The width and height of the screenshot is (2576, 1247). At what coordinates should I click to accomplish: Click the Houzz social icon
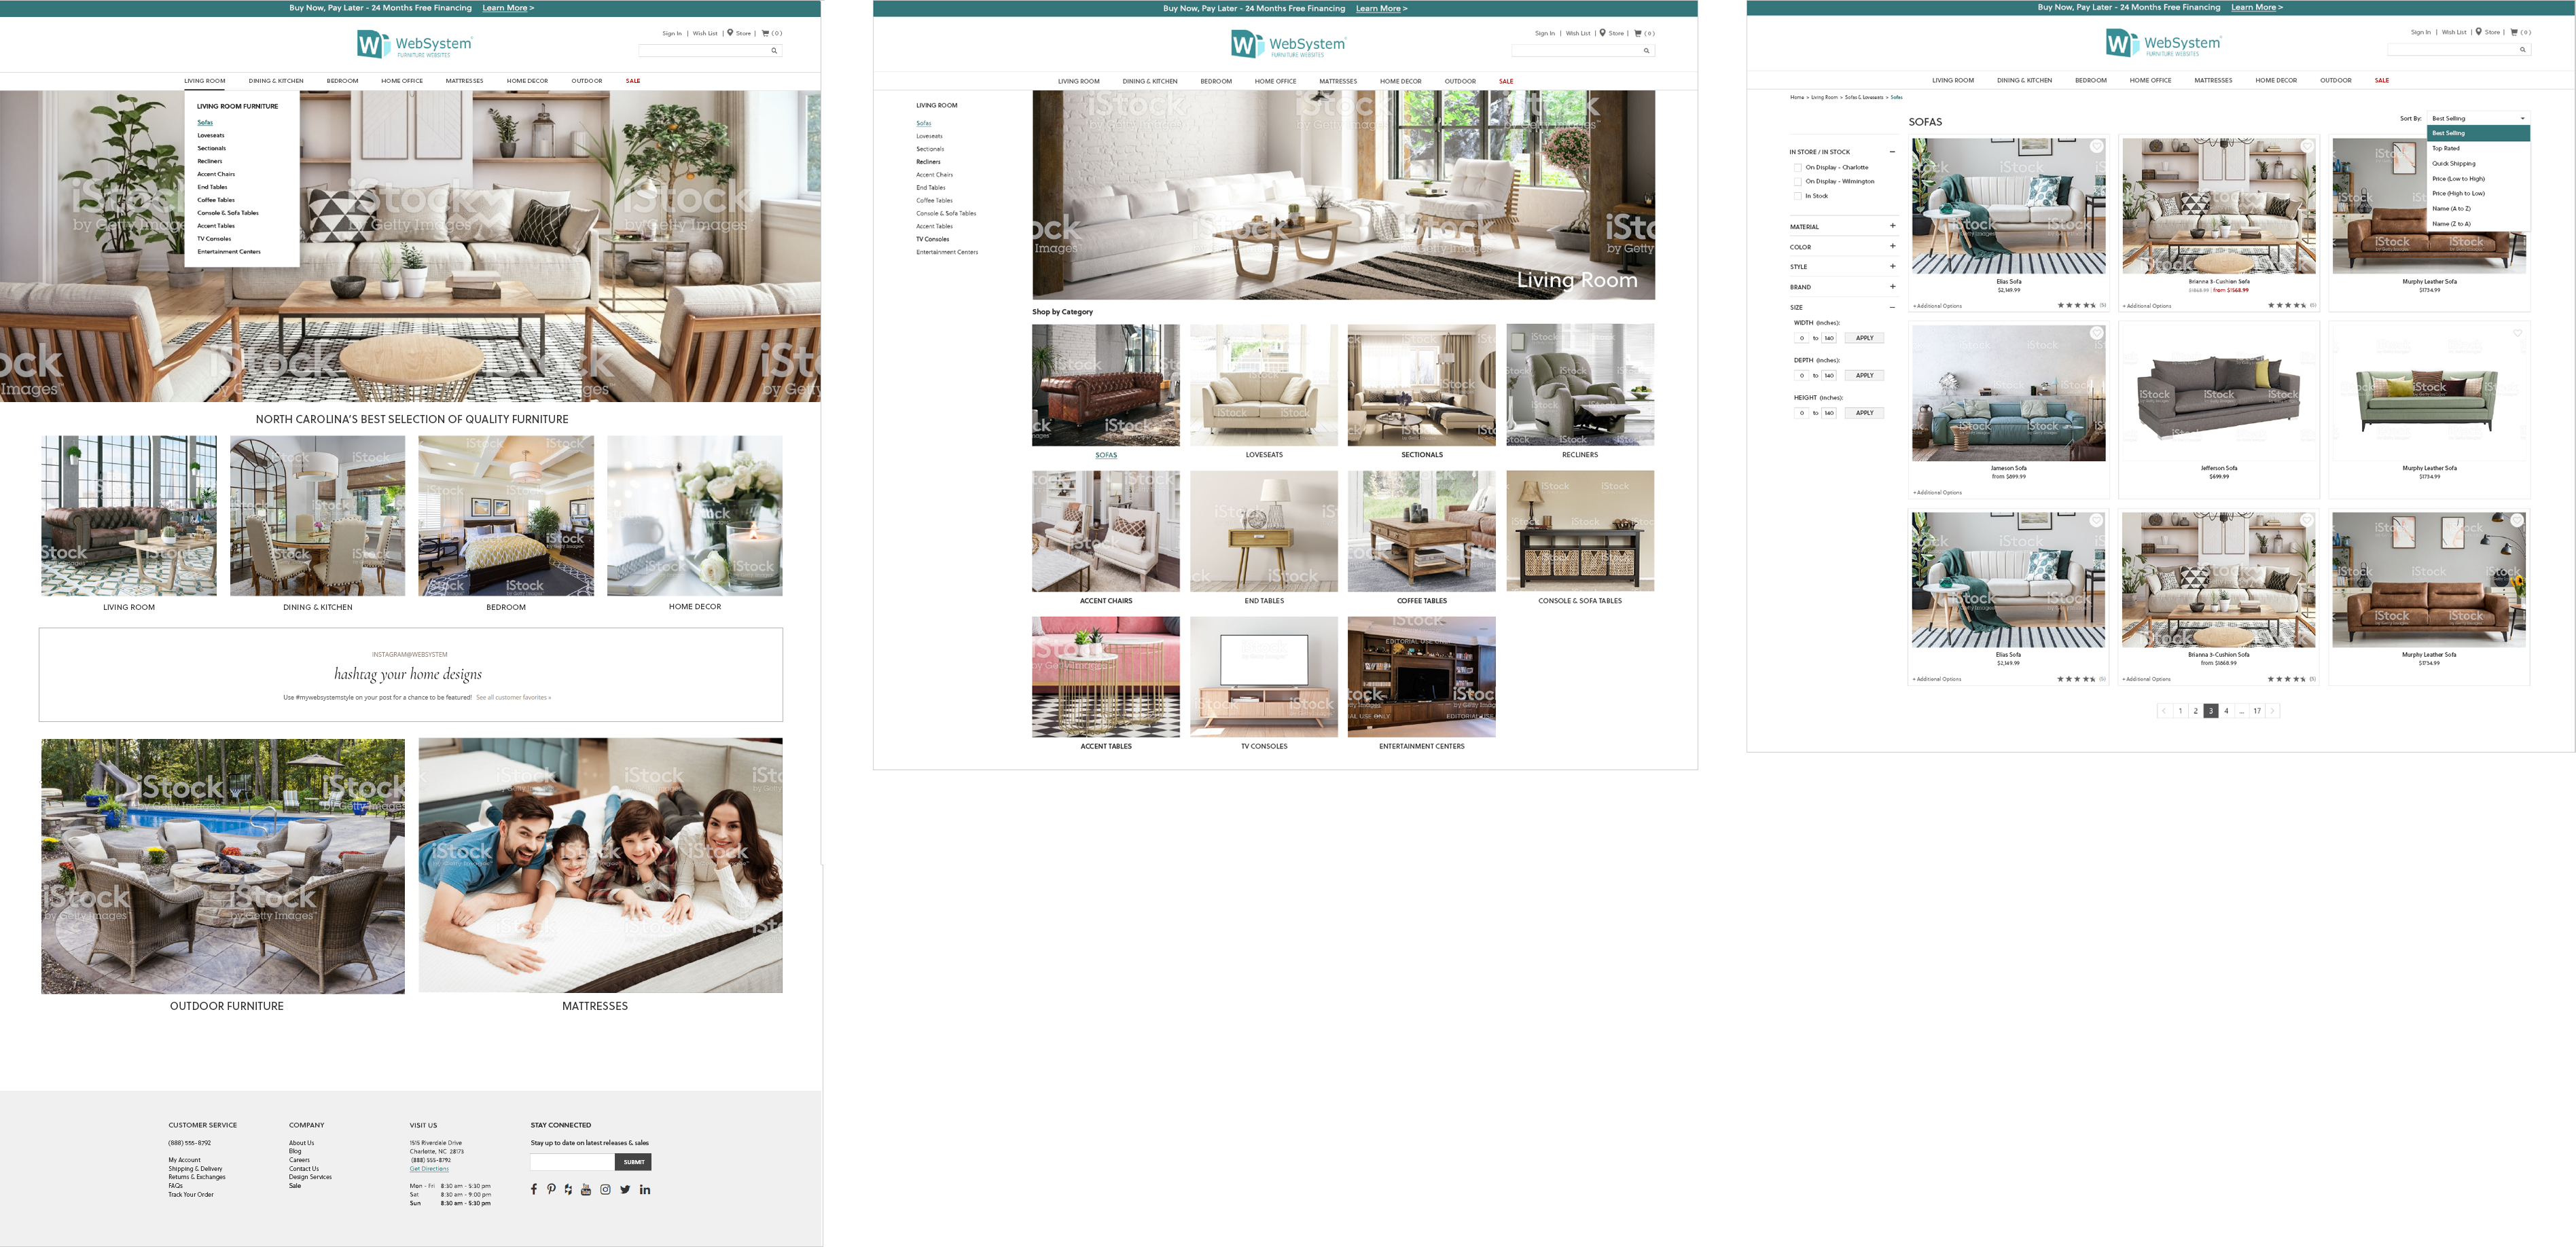568,1189
